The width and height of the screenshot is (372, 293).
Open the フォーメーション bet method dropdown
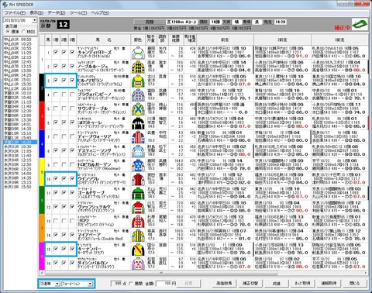(90, 284)
